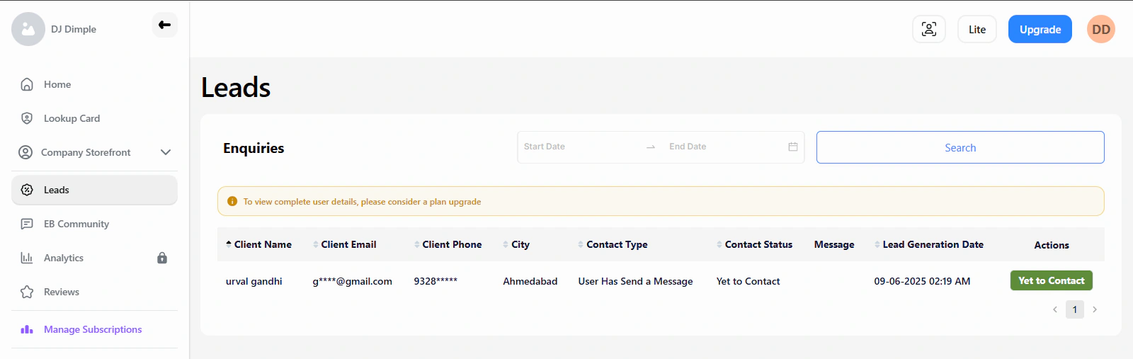Click the profile scan icon in header

point(928,29)
